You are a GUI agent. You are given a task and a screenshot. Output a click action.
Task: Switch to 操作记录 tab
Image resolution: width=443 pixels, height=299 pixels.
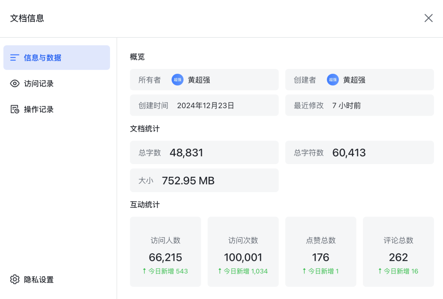39,110
